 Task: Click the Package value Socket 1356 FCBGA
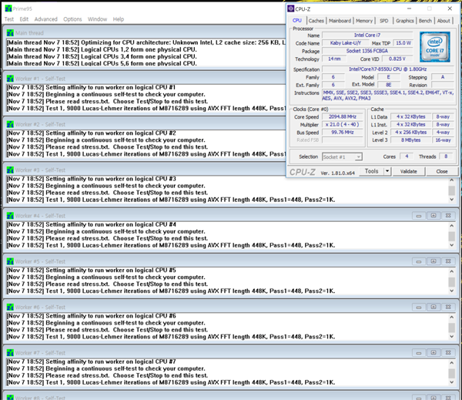(x=367, y=51)
